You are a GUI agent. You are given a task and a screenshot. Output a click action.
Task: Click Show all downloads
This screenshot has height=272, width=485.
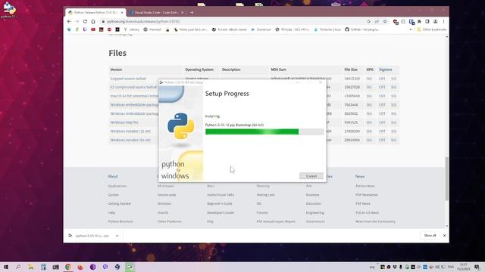(430, 236)
